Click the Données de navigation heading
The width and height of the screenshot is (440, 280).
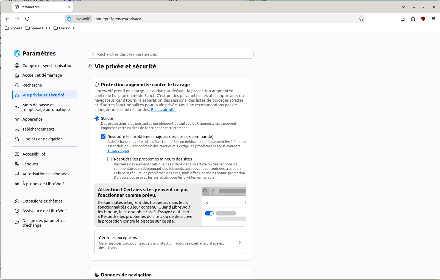(x=126, y=275)
